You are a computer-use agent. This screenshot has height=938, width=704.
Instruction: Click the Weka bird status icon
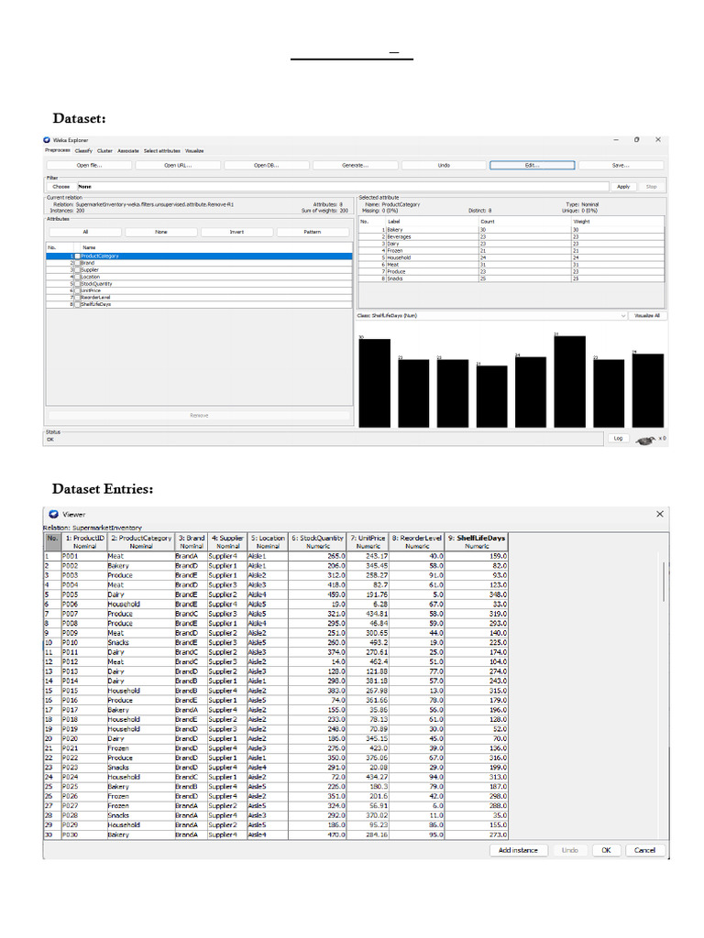pyautogui.click(x=645, y=441)
